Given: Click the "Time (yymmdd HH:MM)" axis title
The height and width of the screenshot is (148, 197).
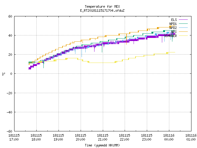Looking at the screenshot, I should coord(102,145).
